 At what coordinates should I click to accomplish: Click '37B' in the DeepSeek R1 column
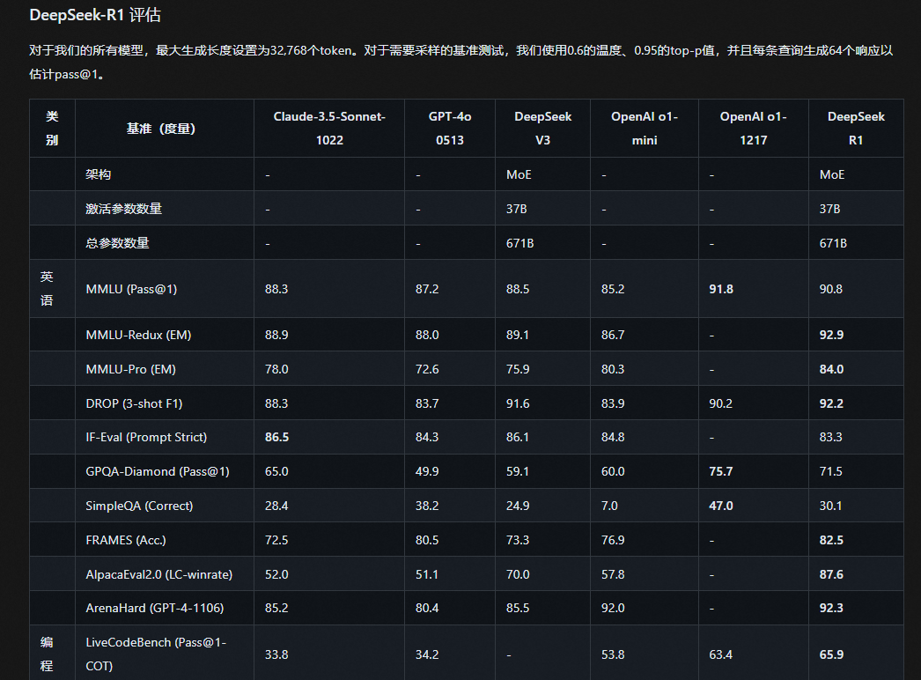click(829, 209)
